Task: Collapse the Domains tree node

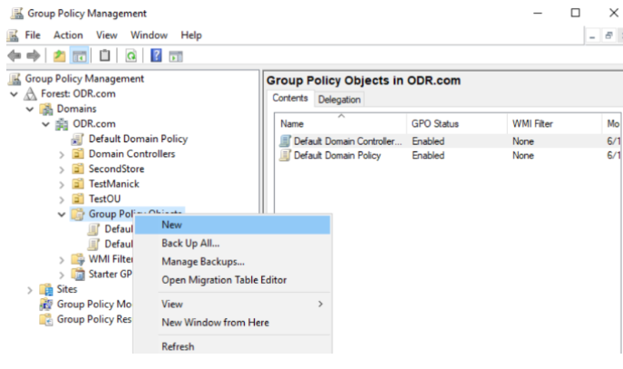Action: [x=30, y=109]
